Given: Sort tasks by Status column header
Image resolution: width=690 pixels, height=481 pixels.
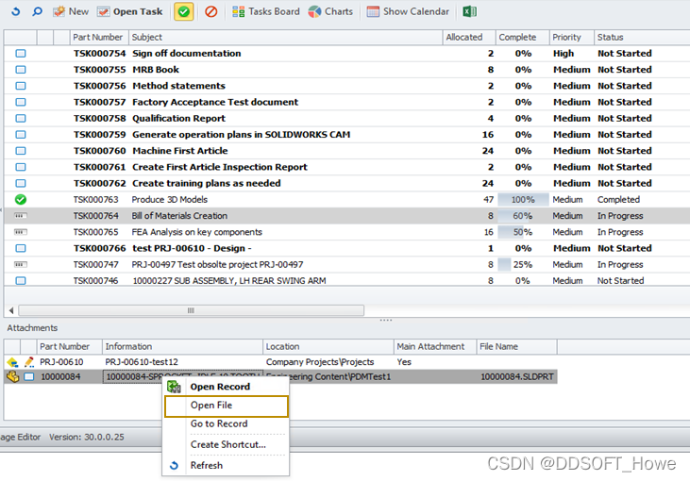Looking at the screenshot, I should tap(642, 38).
